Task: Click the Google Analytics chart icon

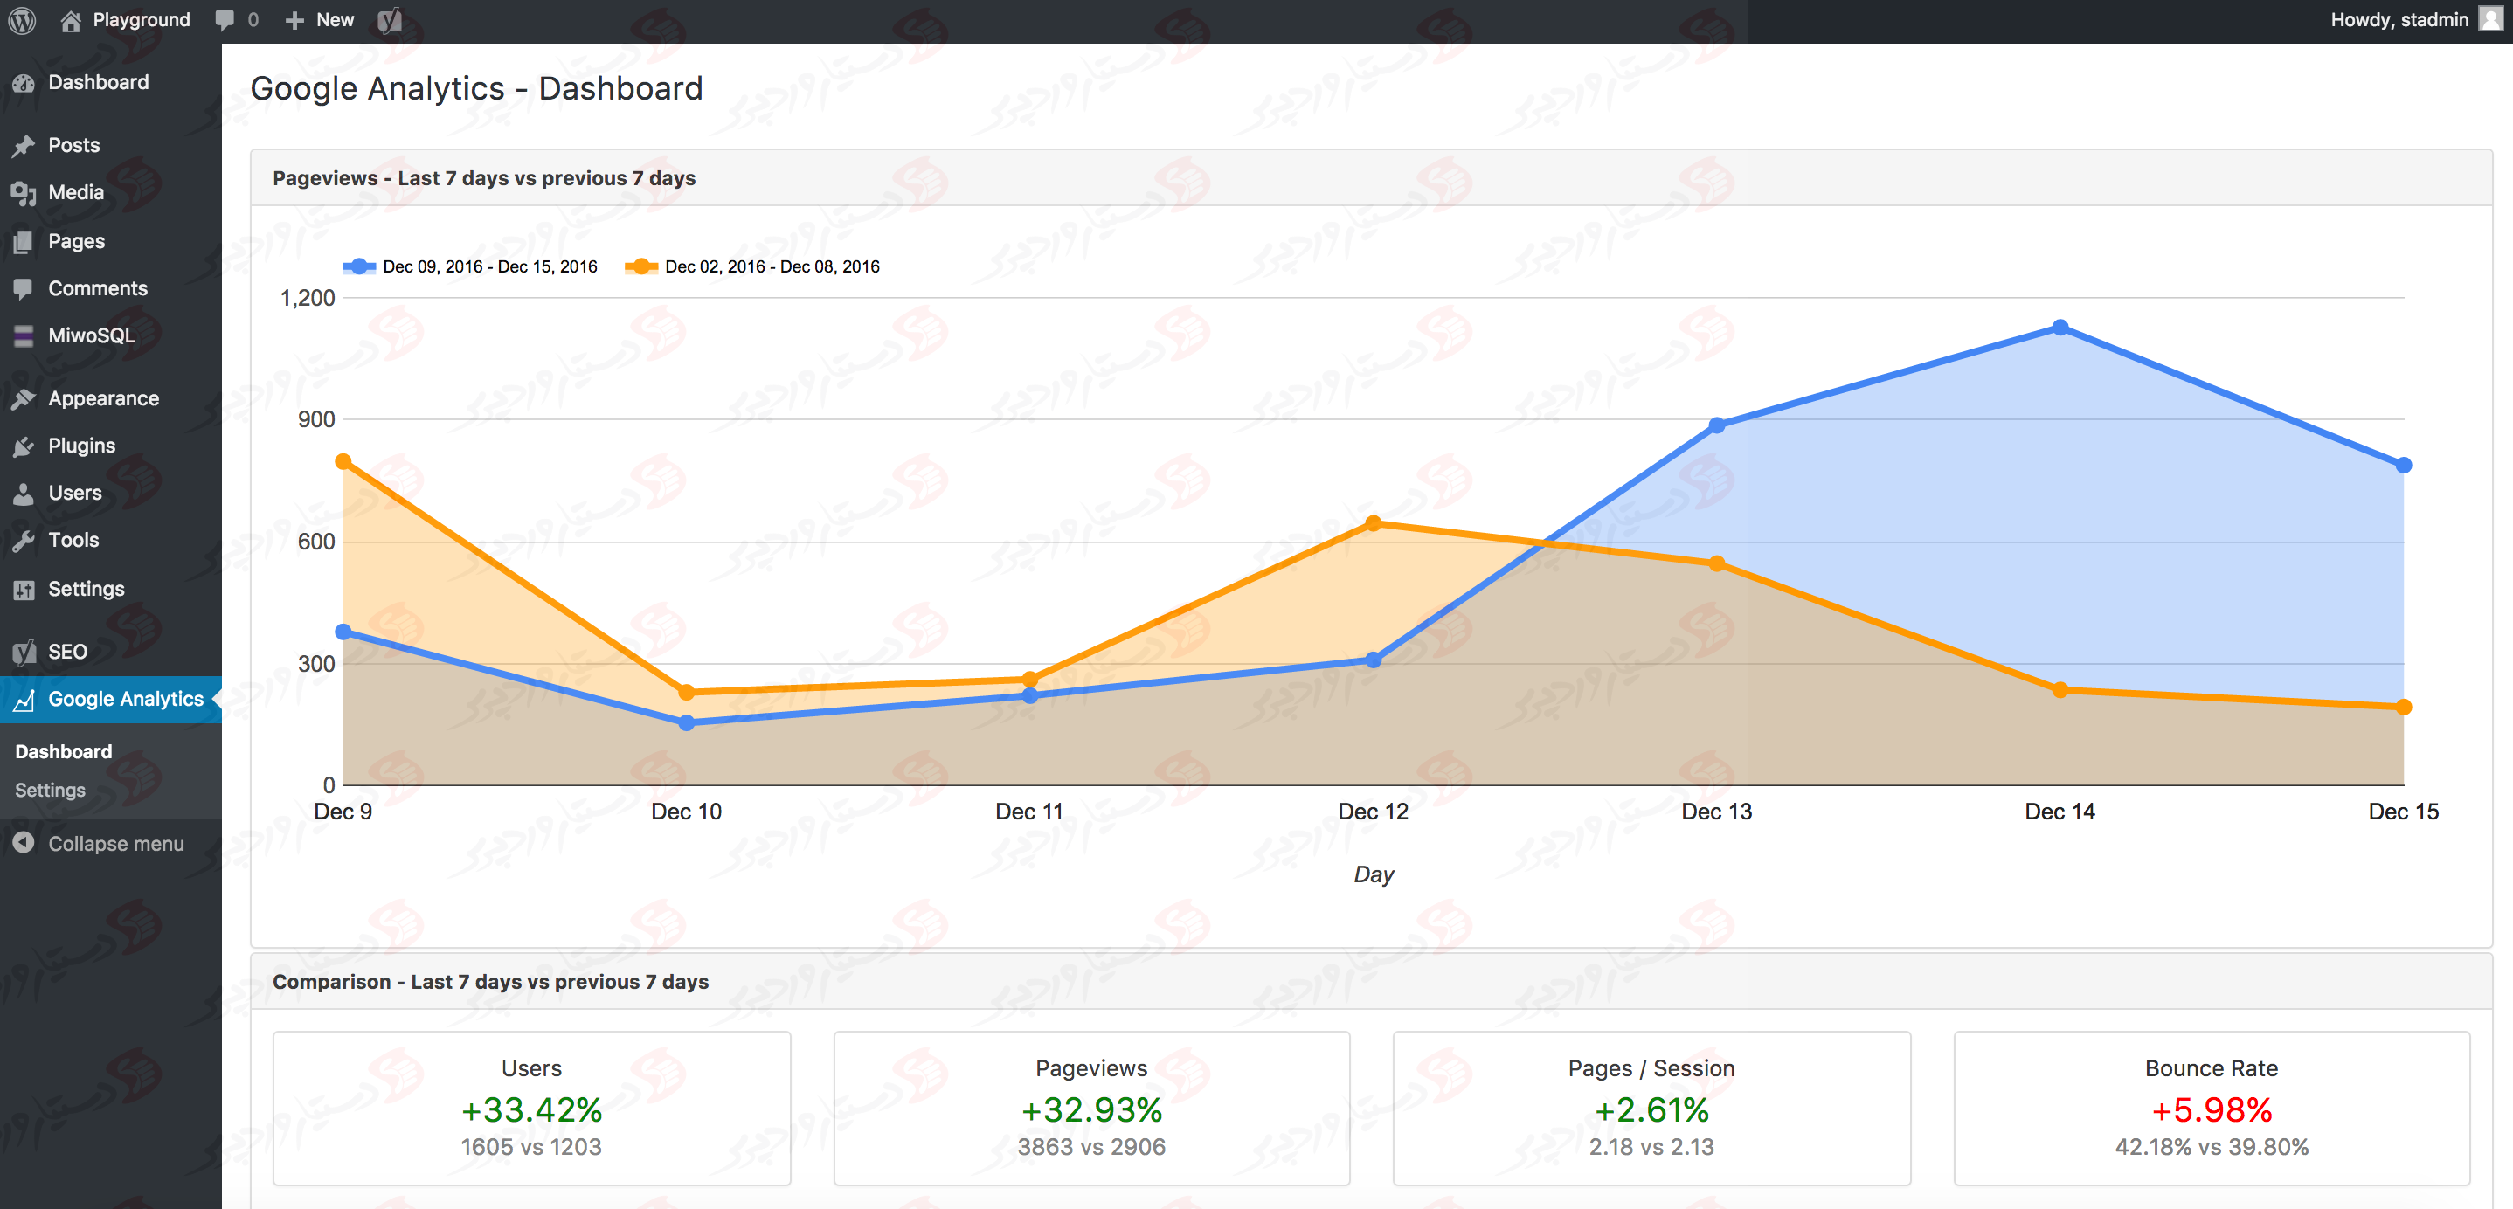Action: pyautogui.click(x=24, y=699)
